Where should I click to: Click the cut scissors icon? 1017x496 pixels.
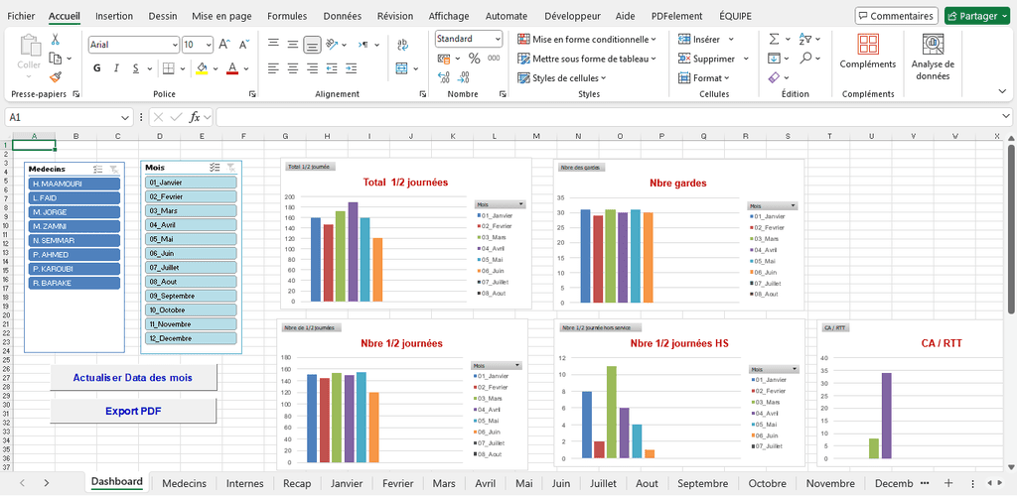click(56, 40)
